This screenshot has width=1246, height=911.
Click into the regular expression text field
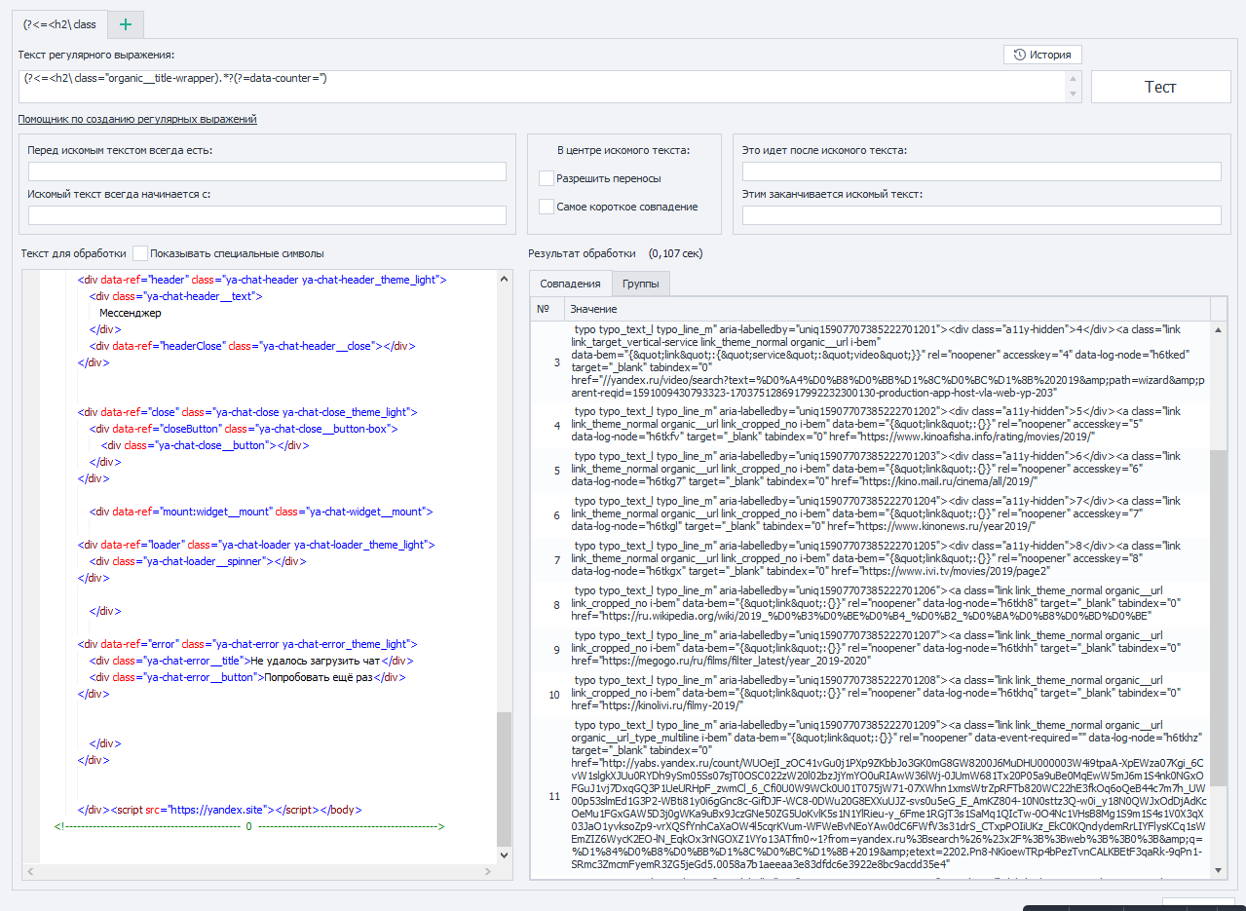(542, 86)
